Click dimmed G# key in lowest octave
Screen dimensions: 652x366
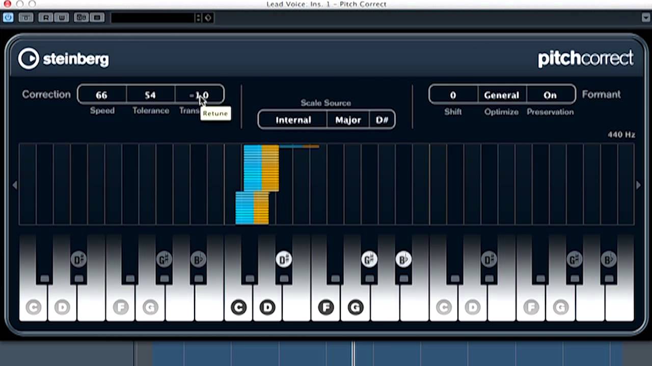pyautogui.click(x=164, y=260)
